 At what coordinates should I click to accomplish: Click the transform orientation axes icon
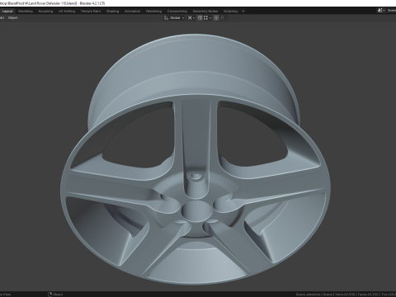pos(166,18)
